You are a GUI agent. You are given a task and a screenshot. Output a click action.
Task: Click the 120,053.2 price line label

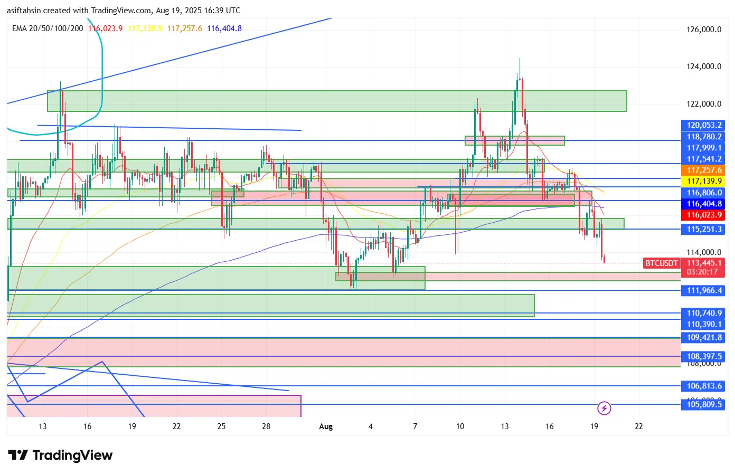tap(703, 125)
